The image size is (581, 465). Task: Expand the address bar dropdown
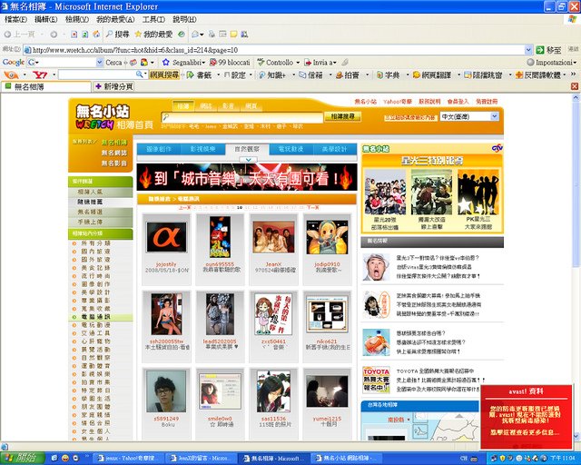click(528, 50)
